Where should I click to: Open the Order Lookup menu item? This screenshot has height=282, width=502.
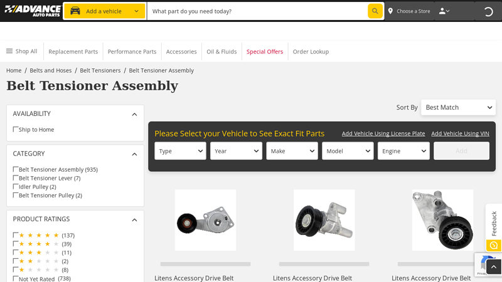[311, 51]
